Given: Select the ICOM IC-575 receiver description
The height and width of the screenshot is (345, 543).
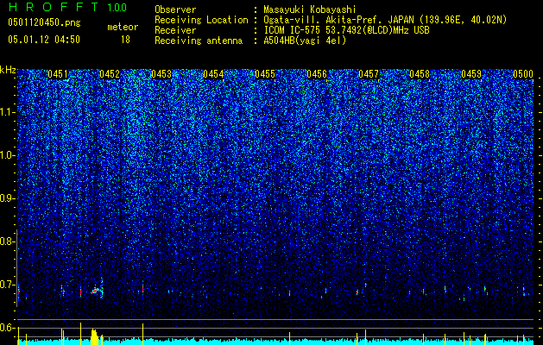Looking at the screenshot, I should [346, 31].
